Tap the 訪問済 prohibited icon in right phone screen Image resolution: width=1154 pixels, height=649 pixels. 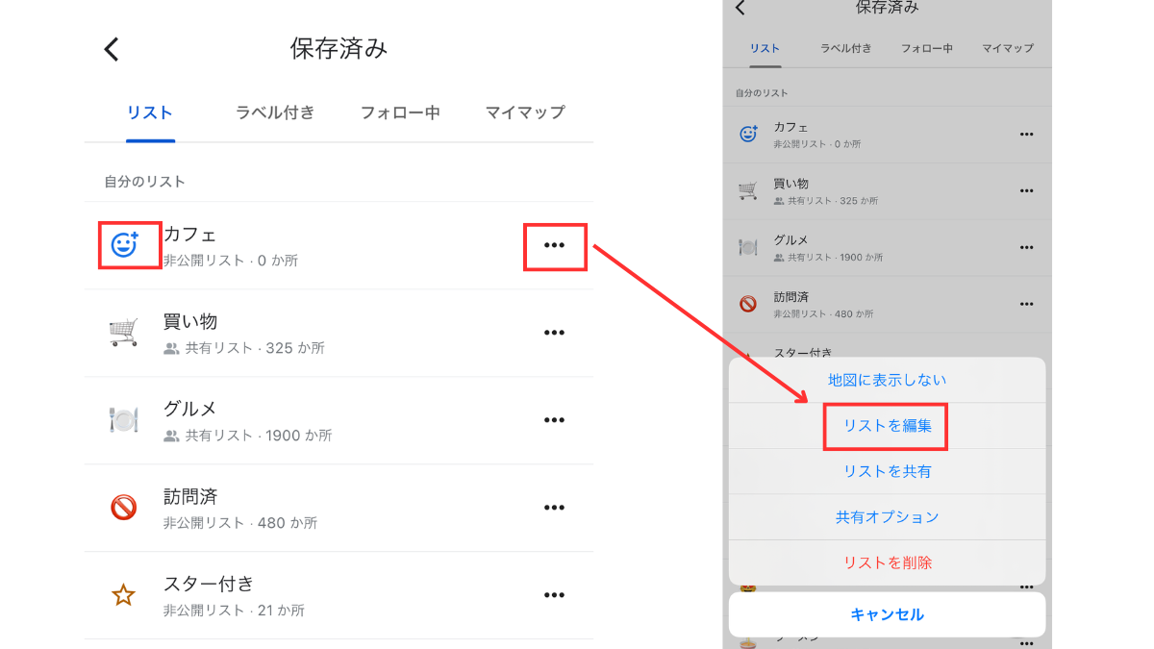(x=748, y=305)
